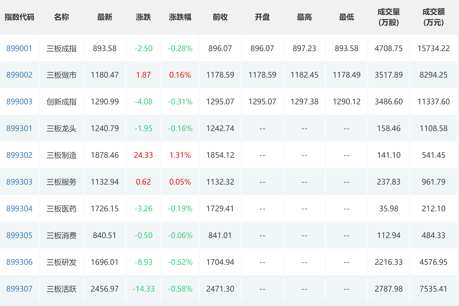459x306 pixels.
Task: Click the change value -2.50
Action: 143,48
